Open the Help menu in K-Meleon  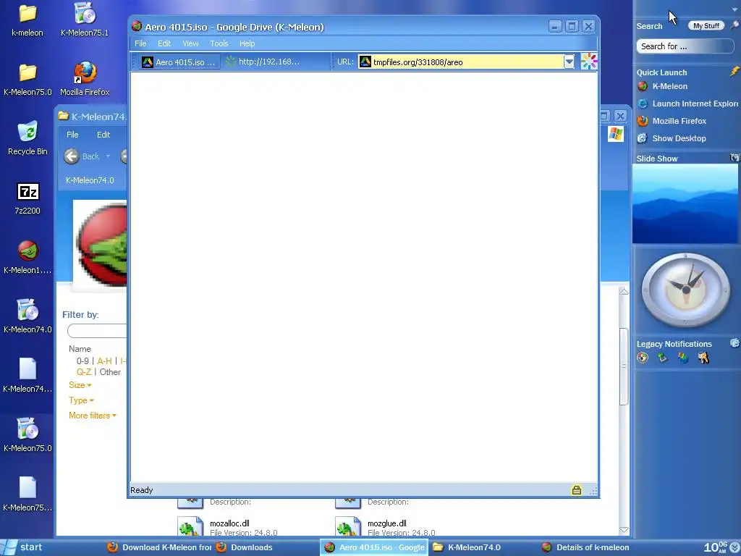pyautogui.click(x=247, y=43)
